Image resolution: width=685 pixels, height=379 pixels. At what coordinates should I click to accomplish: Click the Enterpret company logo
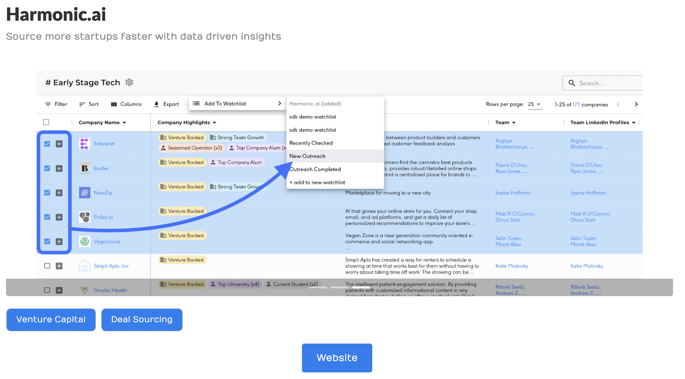[84, 144]
